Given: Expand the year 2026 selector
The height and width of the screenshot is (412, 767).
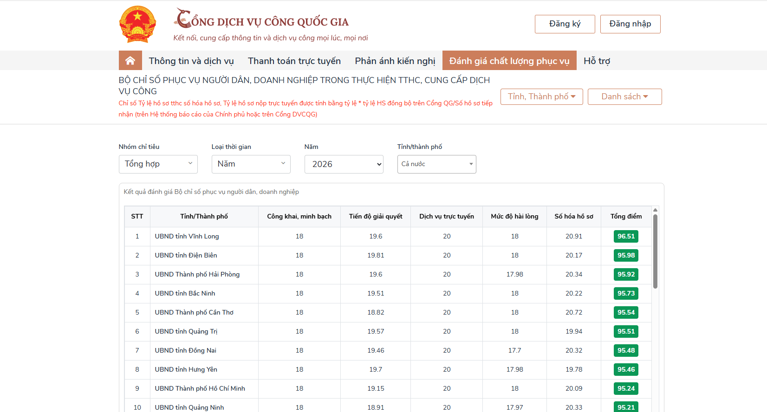Looking at the screenshot, I should (x=344, y=164).
